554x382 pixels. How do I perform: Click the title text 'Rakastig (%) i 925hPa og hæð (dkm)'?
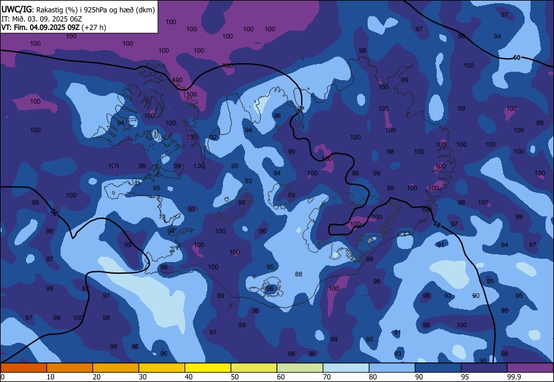[95, 10]
